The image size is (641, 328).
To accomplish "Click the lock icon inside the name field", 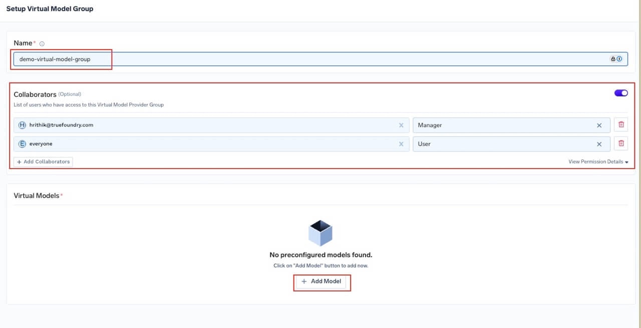I will pos(613,58).
